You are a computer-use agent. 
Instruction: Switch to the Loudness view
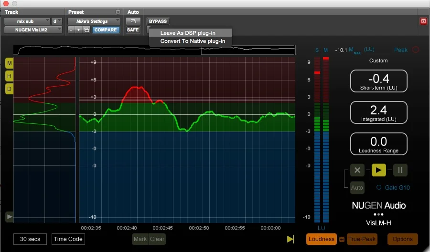(x=321, y=239)
